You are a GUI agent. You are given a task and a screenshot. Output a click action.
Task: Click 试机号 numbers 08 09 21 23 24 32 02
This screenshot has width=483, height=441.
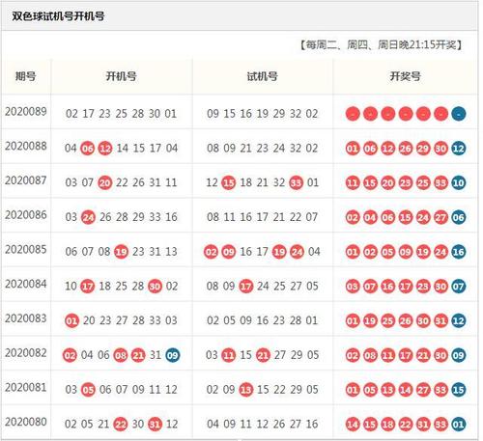[x=263, y=149]
